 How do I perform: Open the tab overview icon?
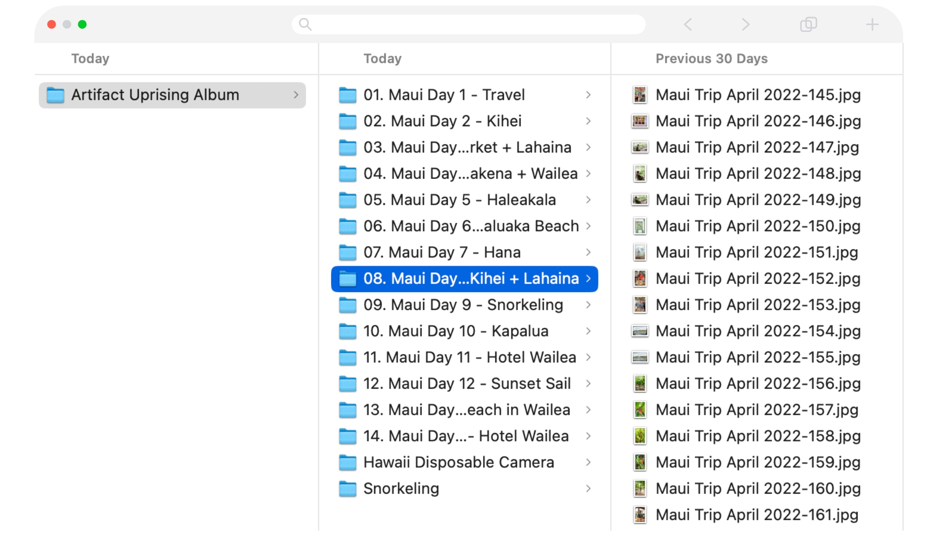809,24
